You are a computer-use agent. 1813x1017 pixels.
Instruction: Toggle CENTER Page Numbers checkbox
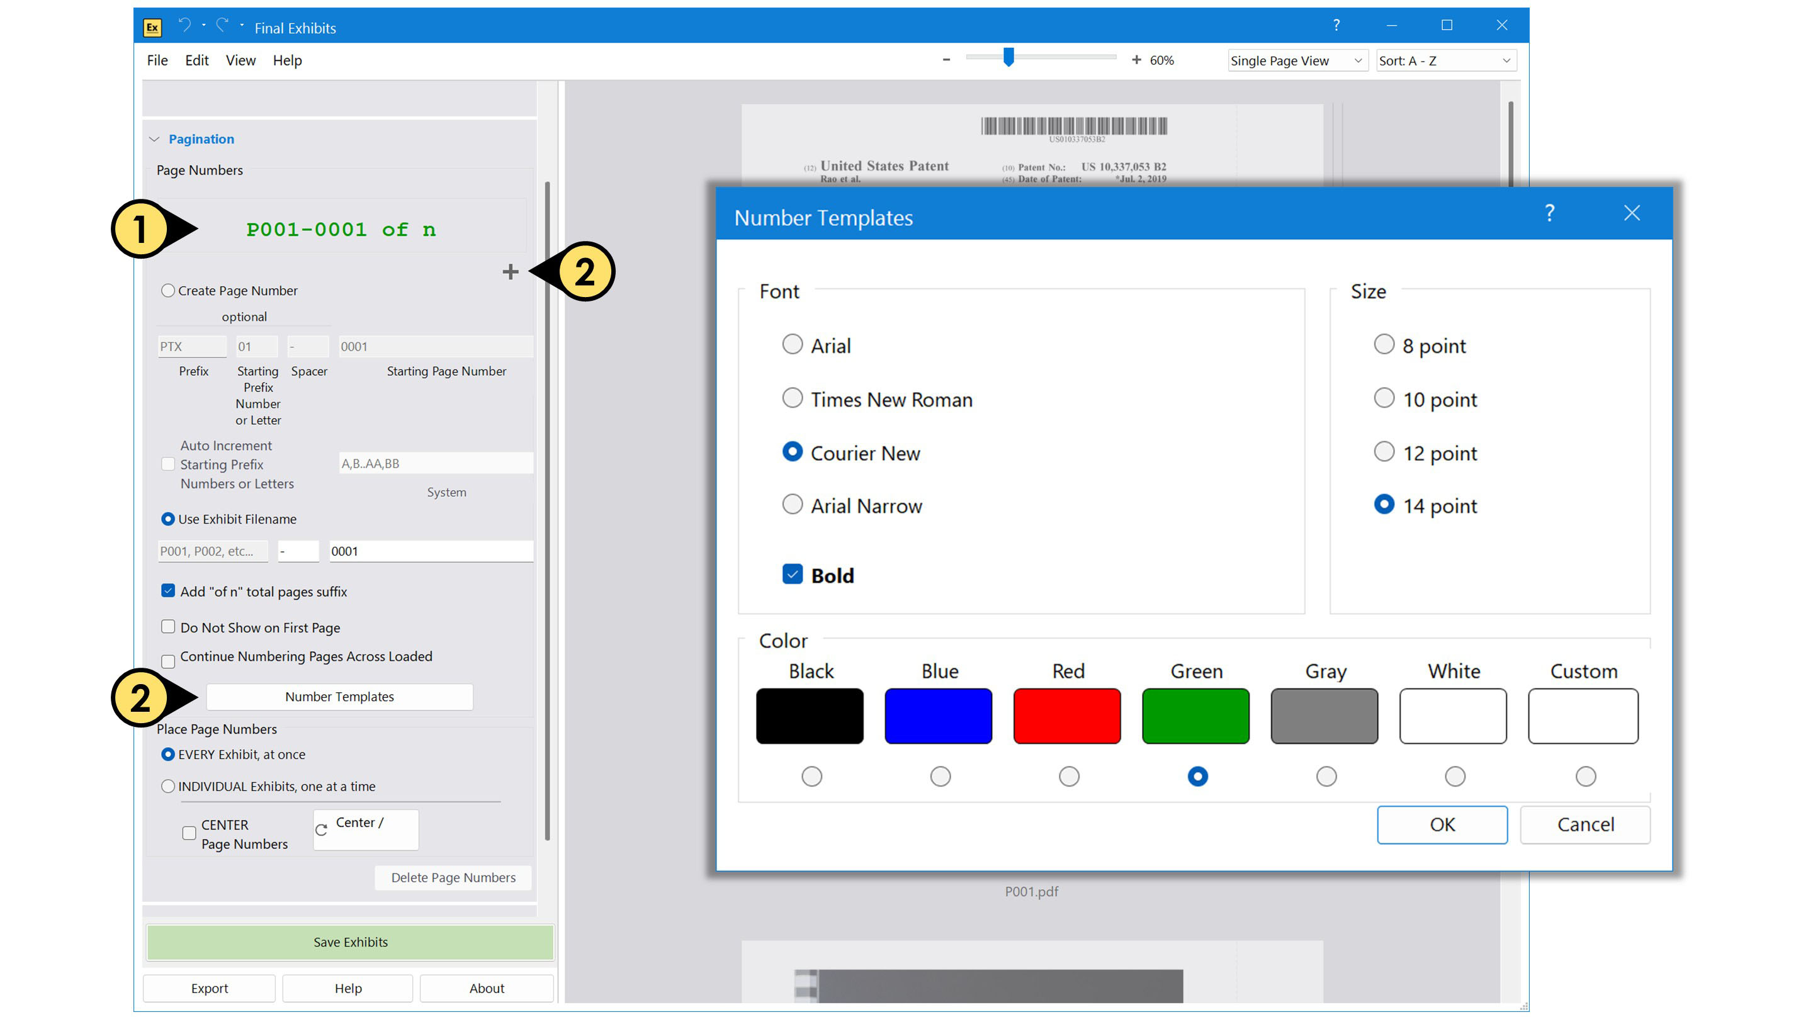coord(189,834)
